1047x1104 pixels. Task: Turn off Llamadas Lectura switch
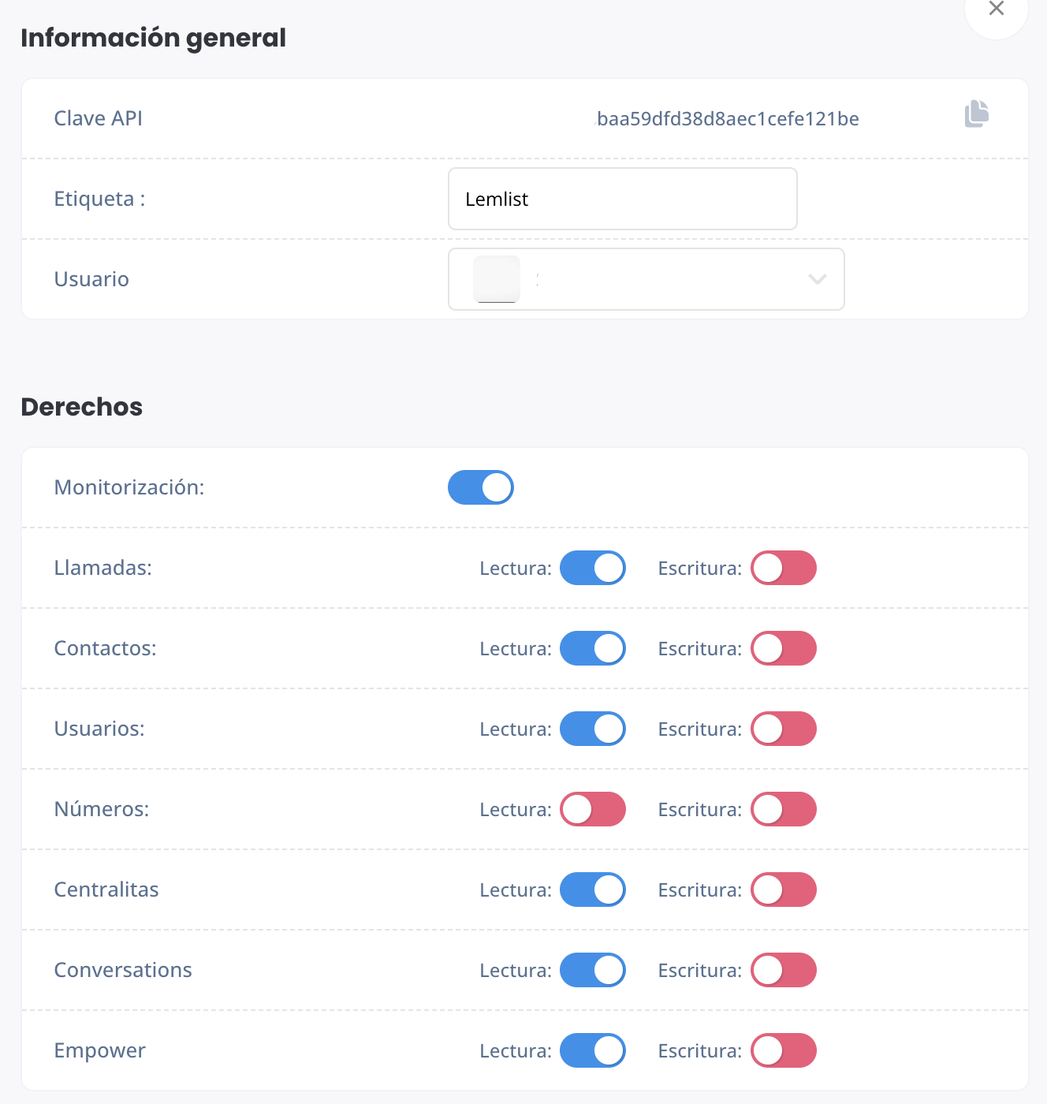[593, 568]
